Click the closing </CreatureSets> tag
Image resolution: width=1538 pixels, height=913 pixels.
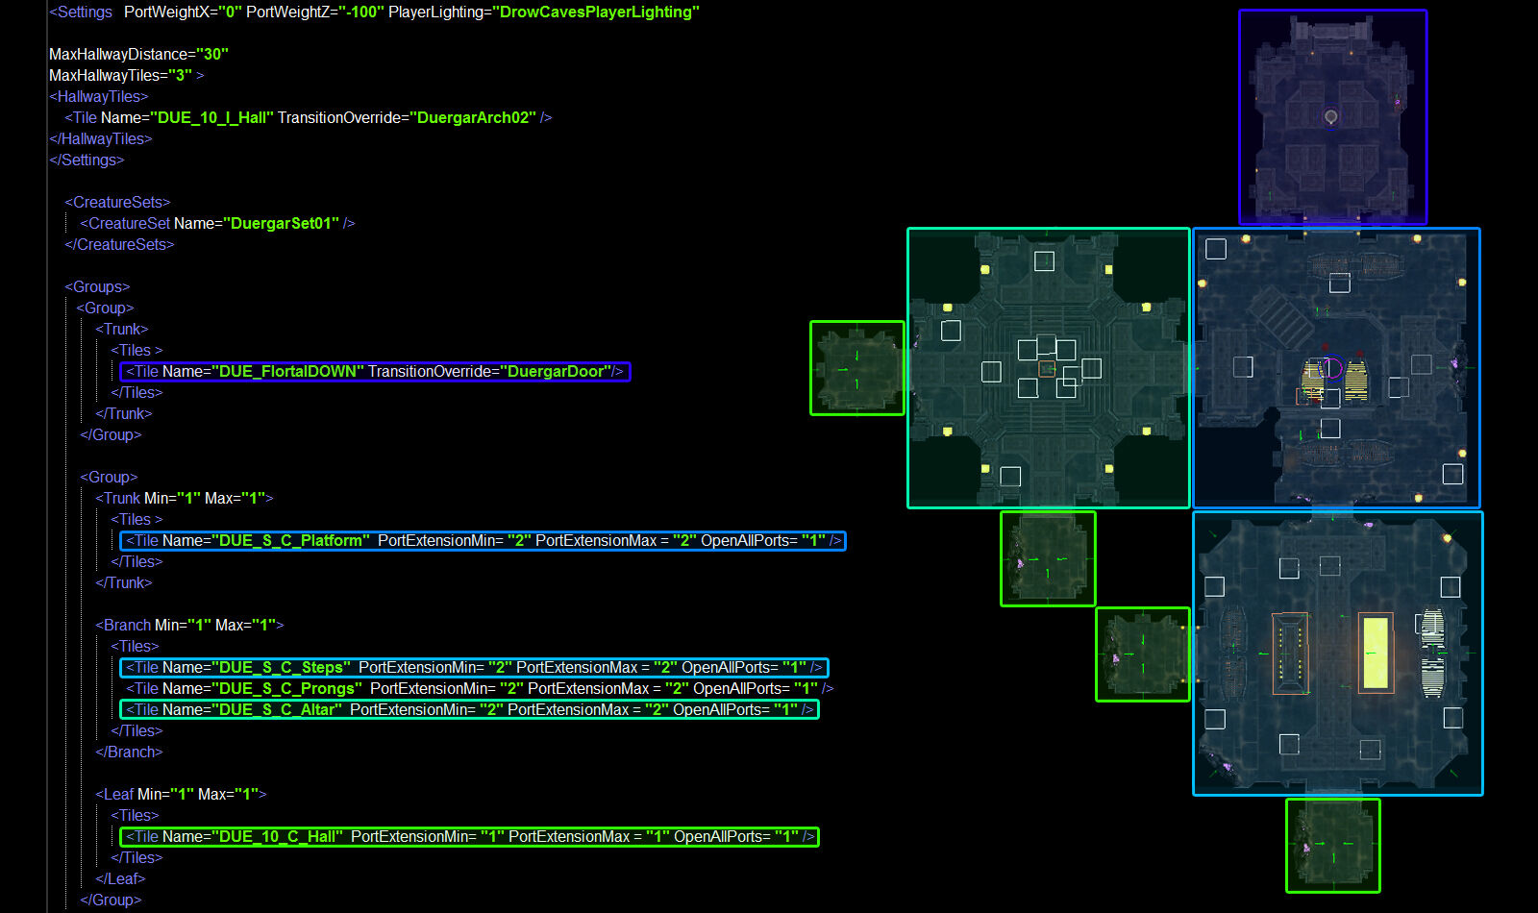tap(119, 244)
